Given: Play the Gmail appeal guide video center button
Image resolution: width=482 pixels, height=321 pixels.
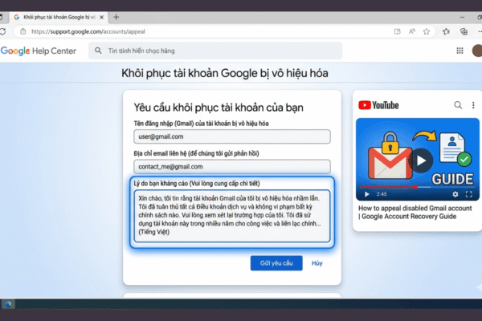Looking at the screenshot, I should coord(421,160).
